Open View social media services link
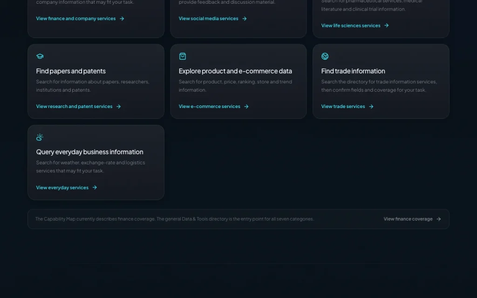 coord(208,19)
